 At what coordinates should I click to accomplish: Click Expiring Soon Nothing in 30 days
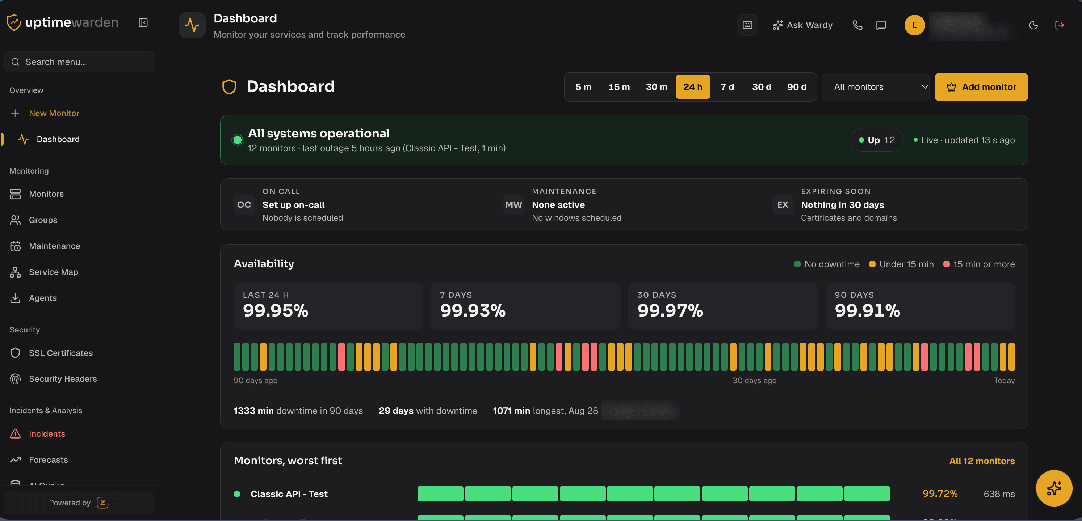tap(893, 204)
